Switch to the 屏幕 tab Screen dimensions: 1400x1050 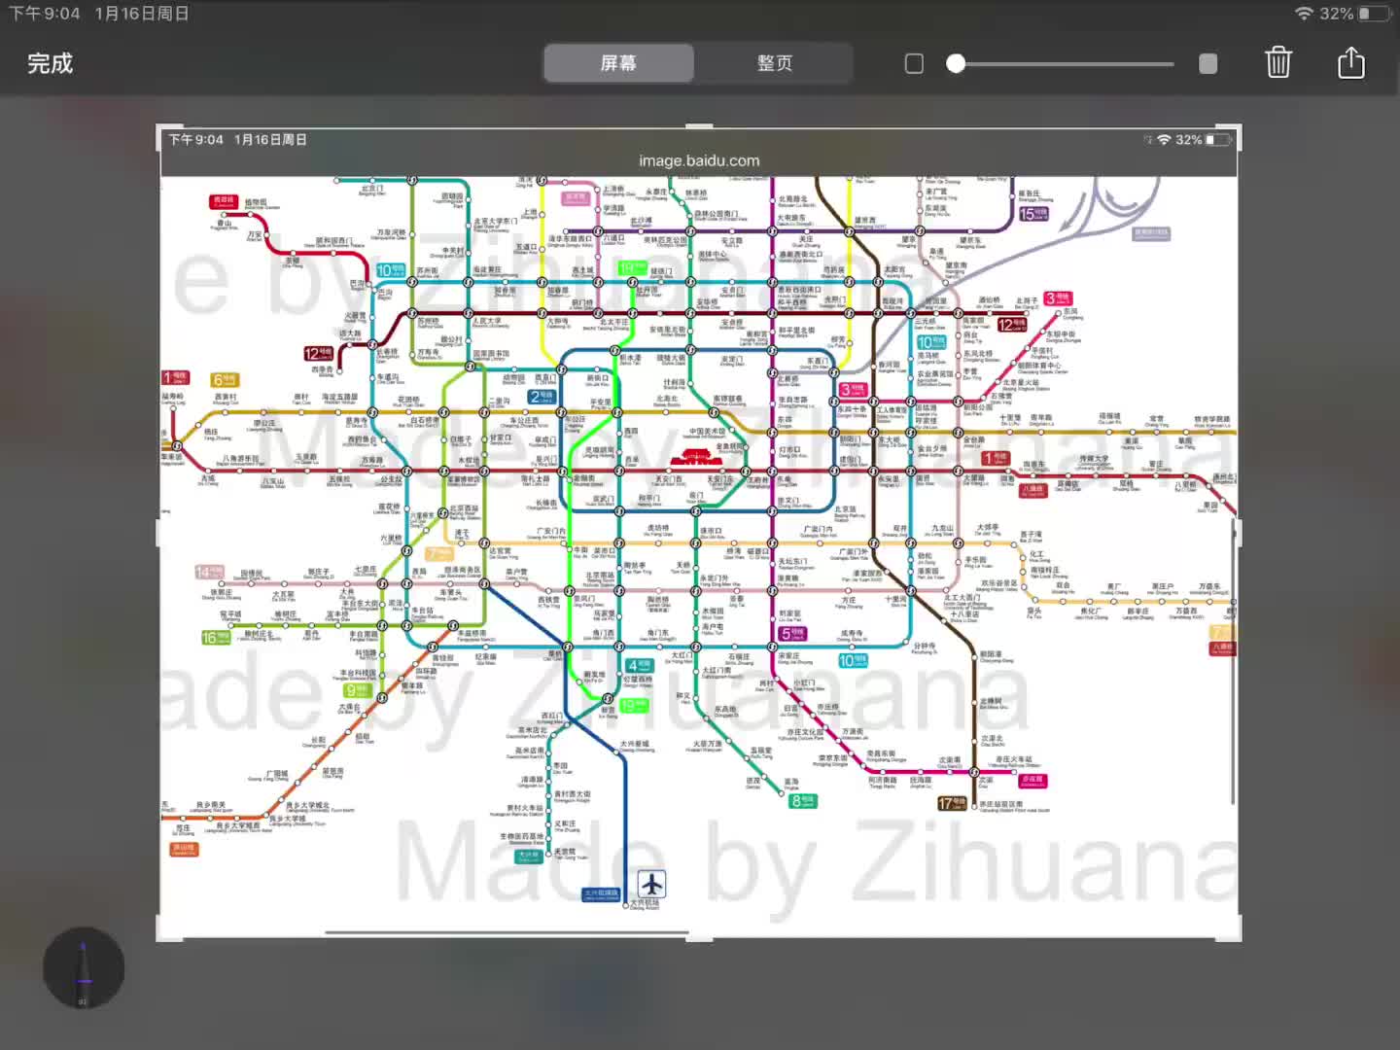point(618,63)
